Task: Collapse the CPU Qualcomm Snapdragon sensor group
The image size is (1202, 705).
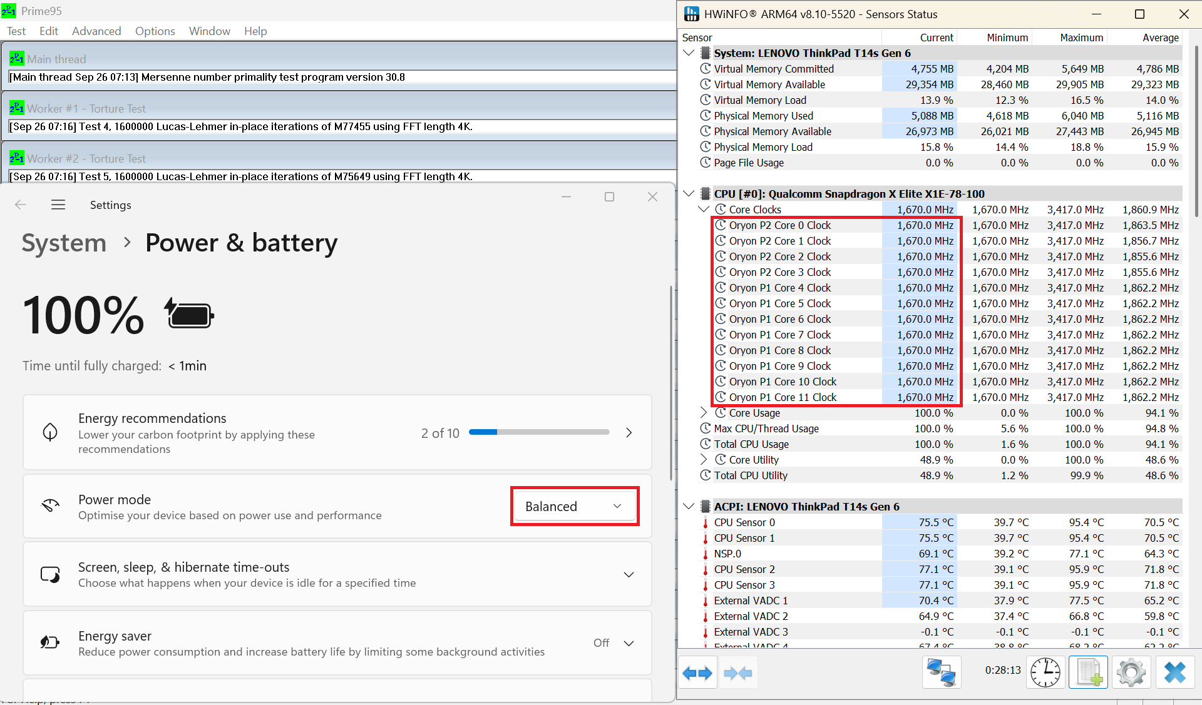Action: tap(689, 194)
